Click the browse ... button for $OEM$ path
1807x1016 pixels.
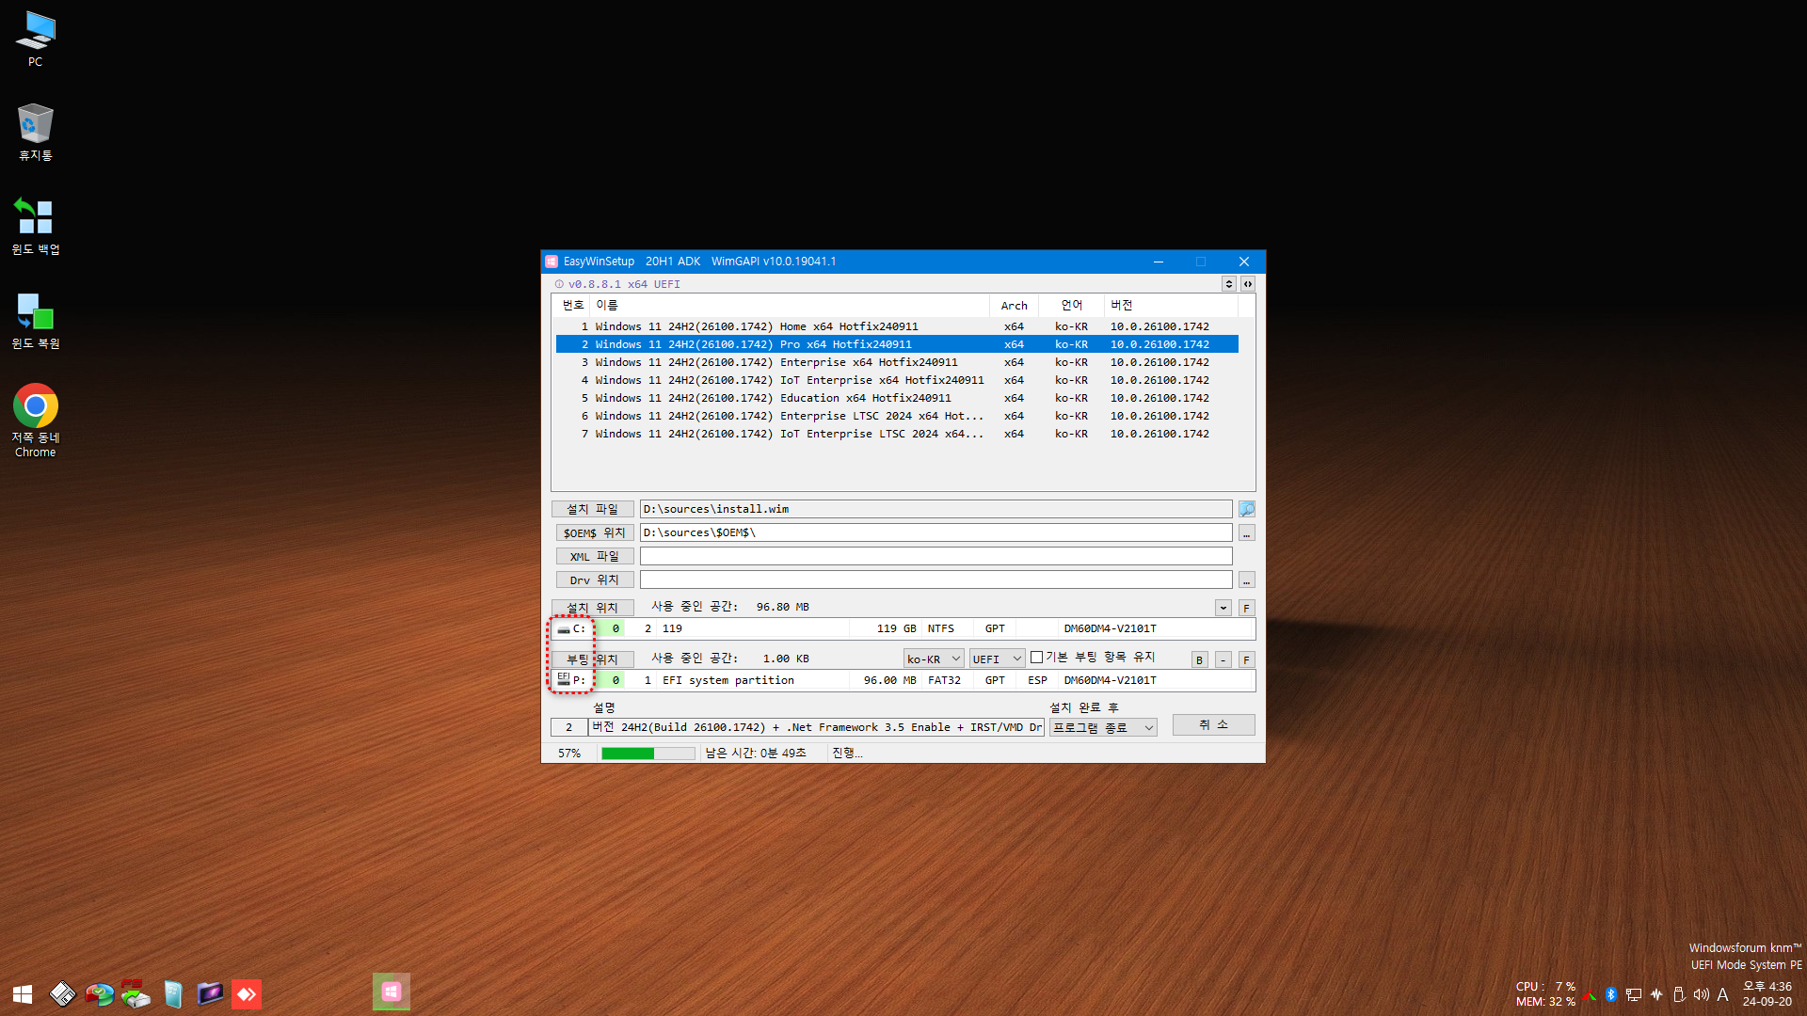coord(1246,532)
